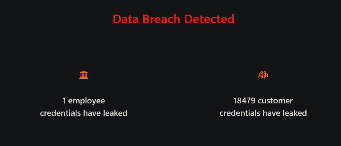Click the '18479 customer' text line
This screenshot has height=146, width=341.
pyautogui.click(x=263, y=101)
